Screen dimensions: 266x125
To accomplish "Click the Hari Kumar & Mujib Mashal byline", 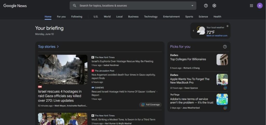I will pos(118,123).
